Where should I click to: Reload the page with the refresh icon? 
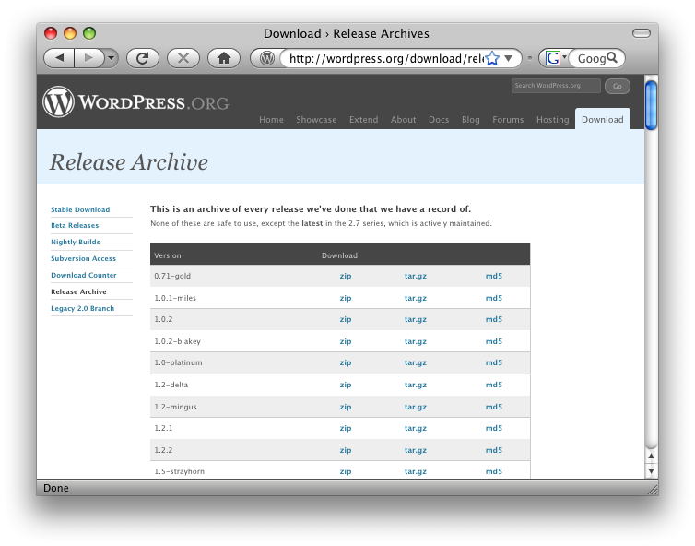(x=142, y=58)
